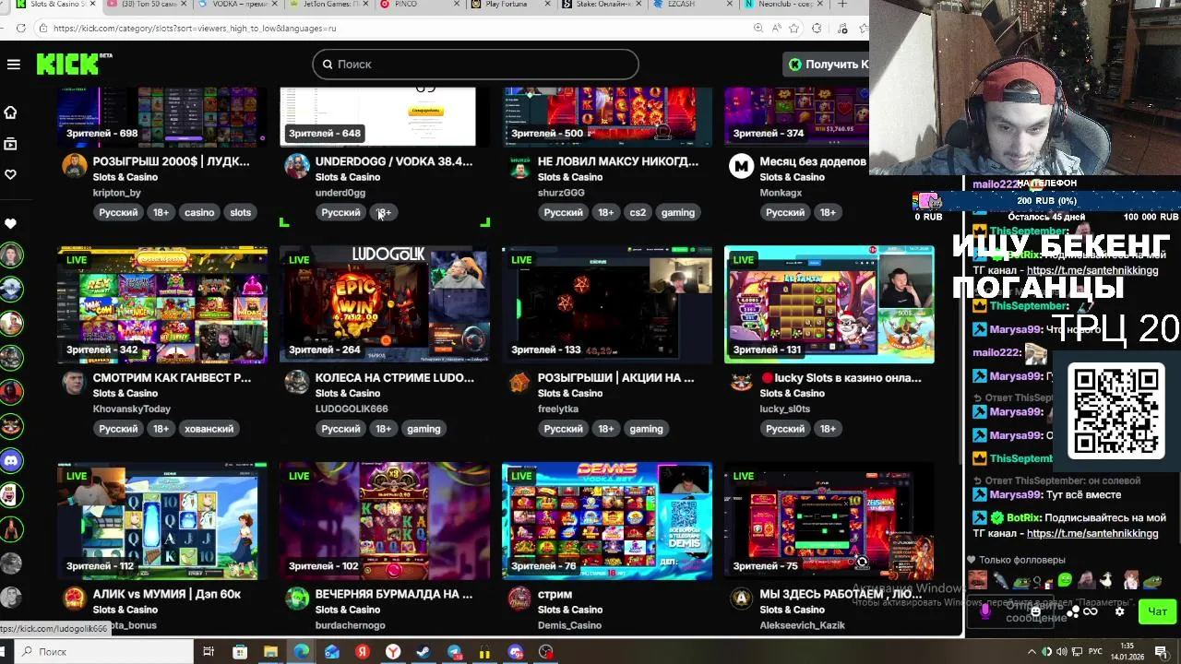Select the 'cs2' tag under shurzGGG

[x=638, y=212]
